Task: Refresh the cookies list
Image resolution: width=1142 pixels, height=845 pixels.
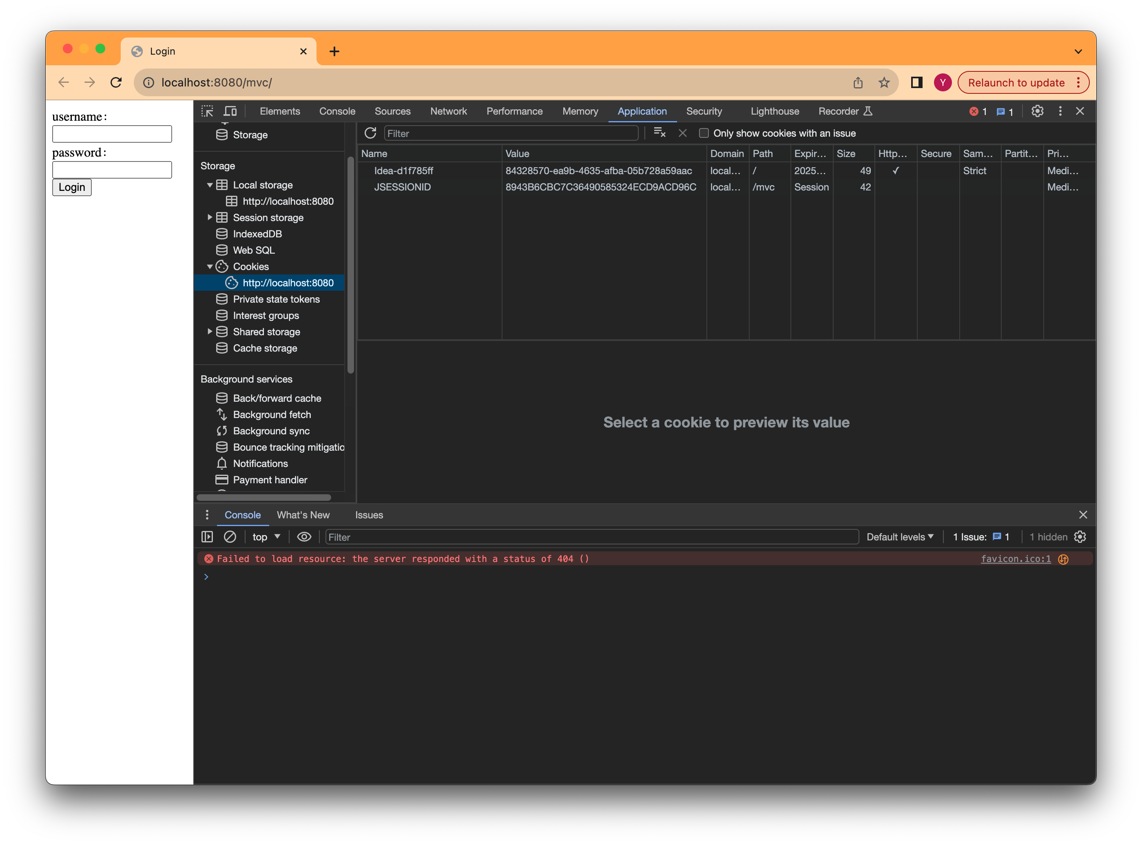Action: tap(370, 133)
